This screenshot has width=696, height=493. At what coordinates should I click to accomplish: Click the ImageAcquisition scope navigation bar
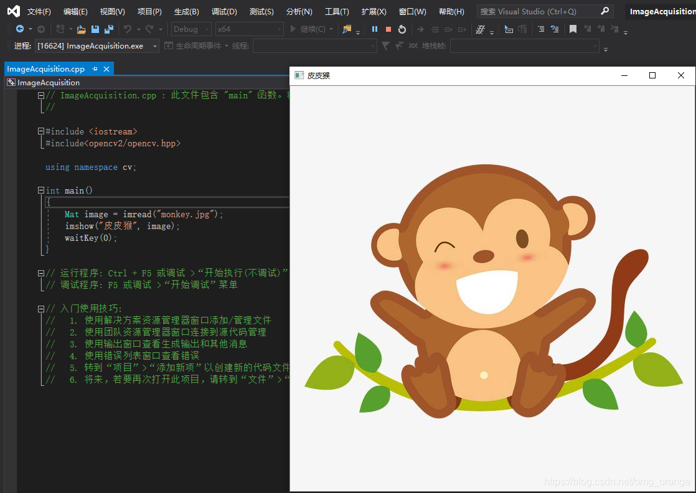click(x=146, y=83)
